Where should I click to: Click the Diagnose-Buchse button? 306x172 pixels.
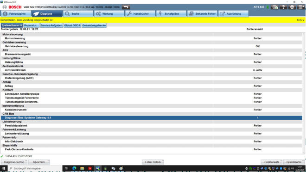(x=14, y=162)
